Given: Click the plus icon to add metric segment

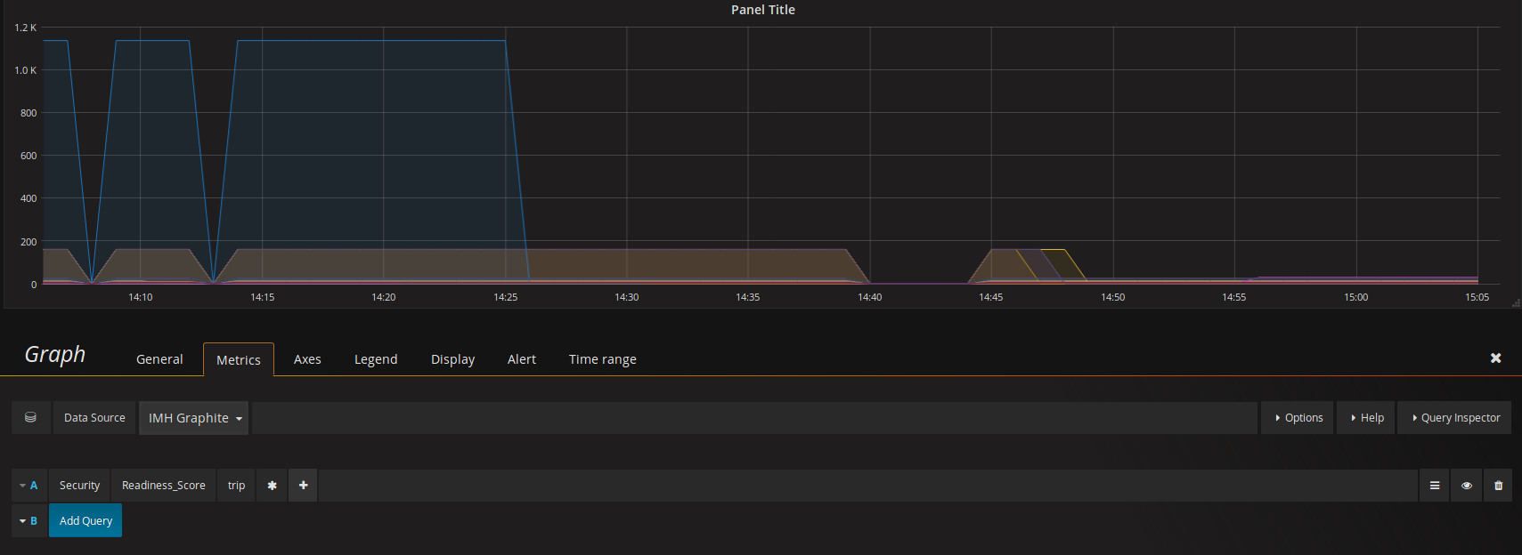Looking at the screenshot, I should [303, 486].
